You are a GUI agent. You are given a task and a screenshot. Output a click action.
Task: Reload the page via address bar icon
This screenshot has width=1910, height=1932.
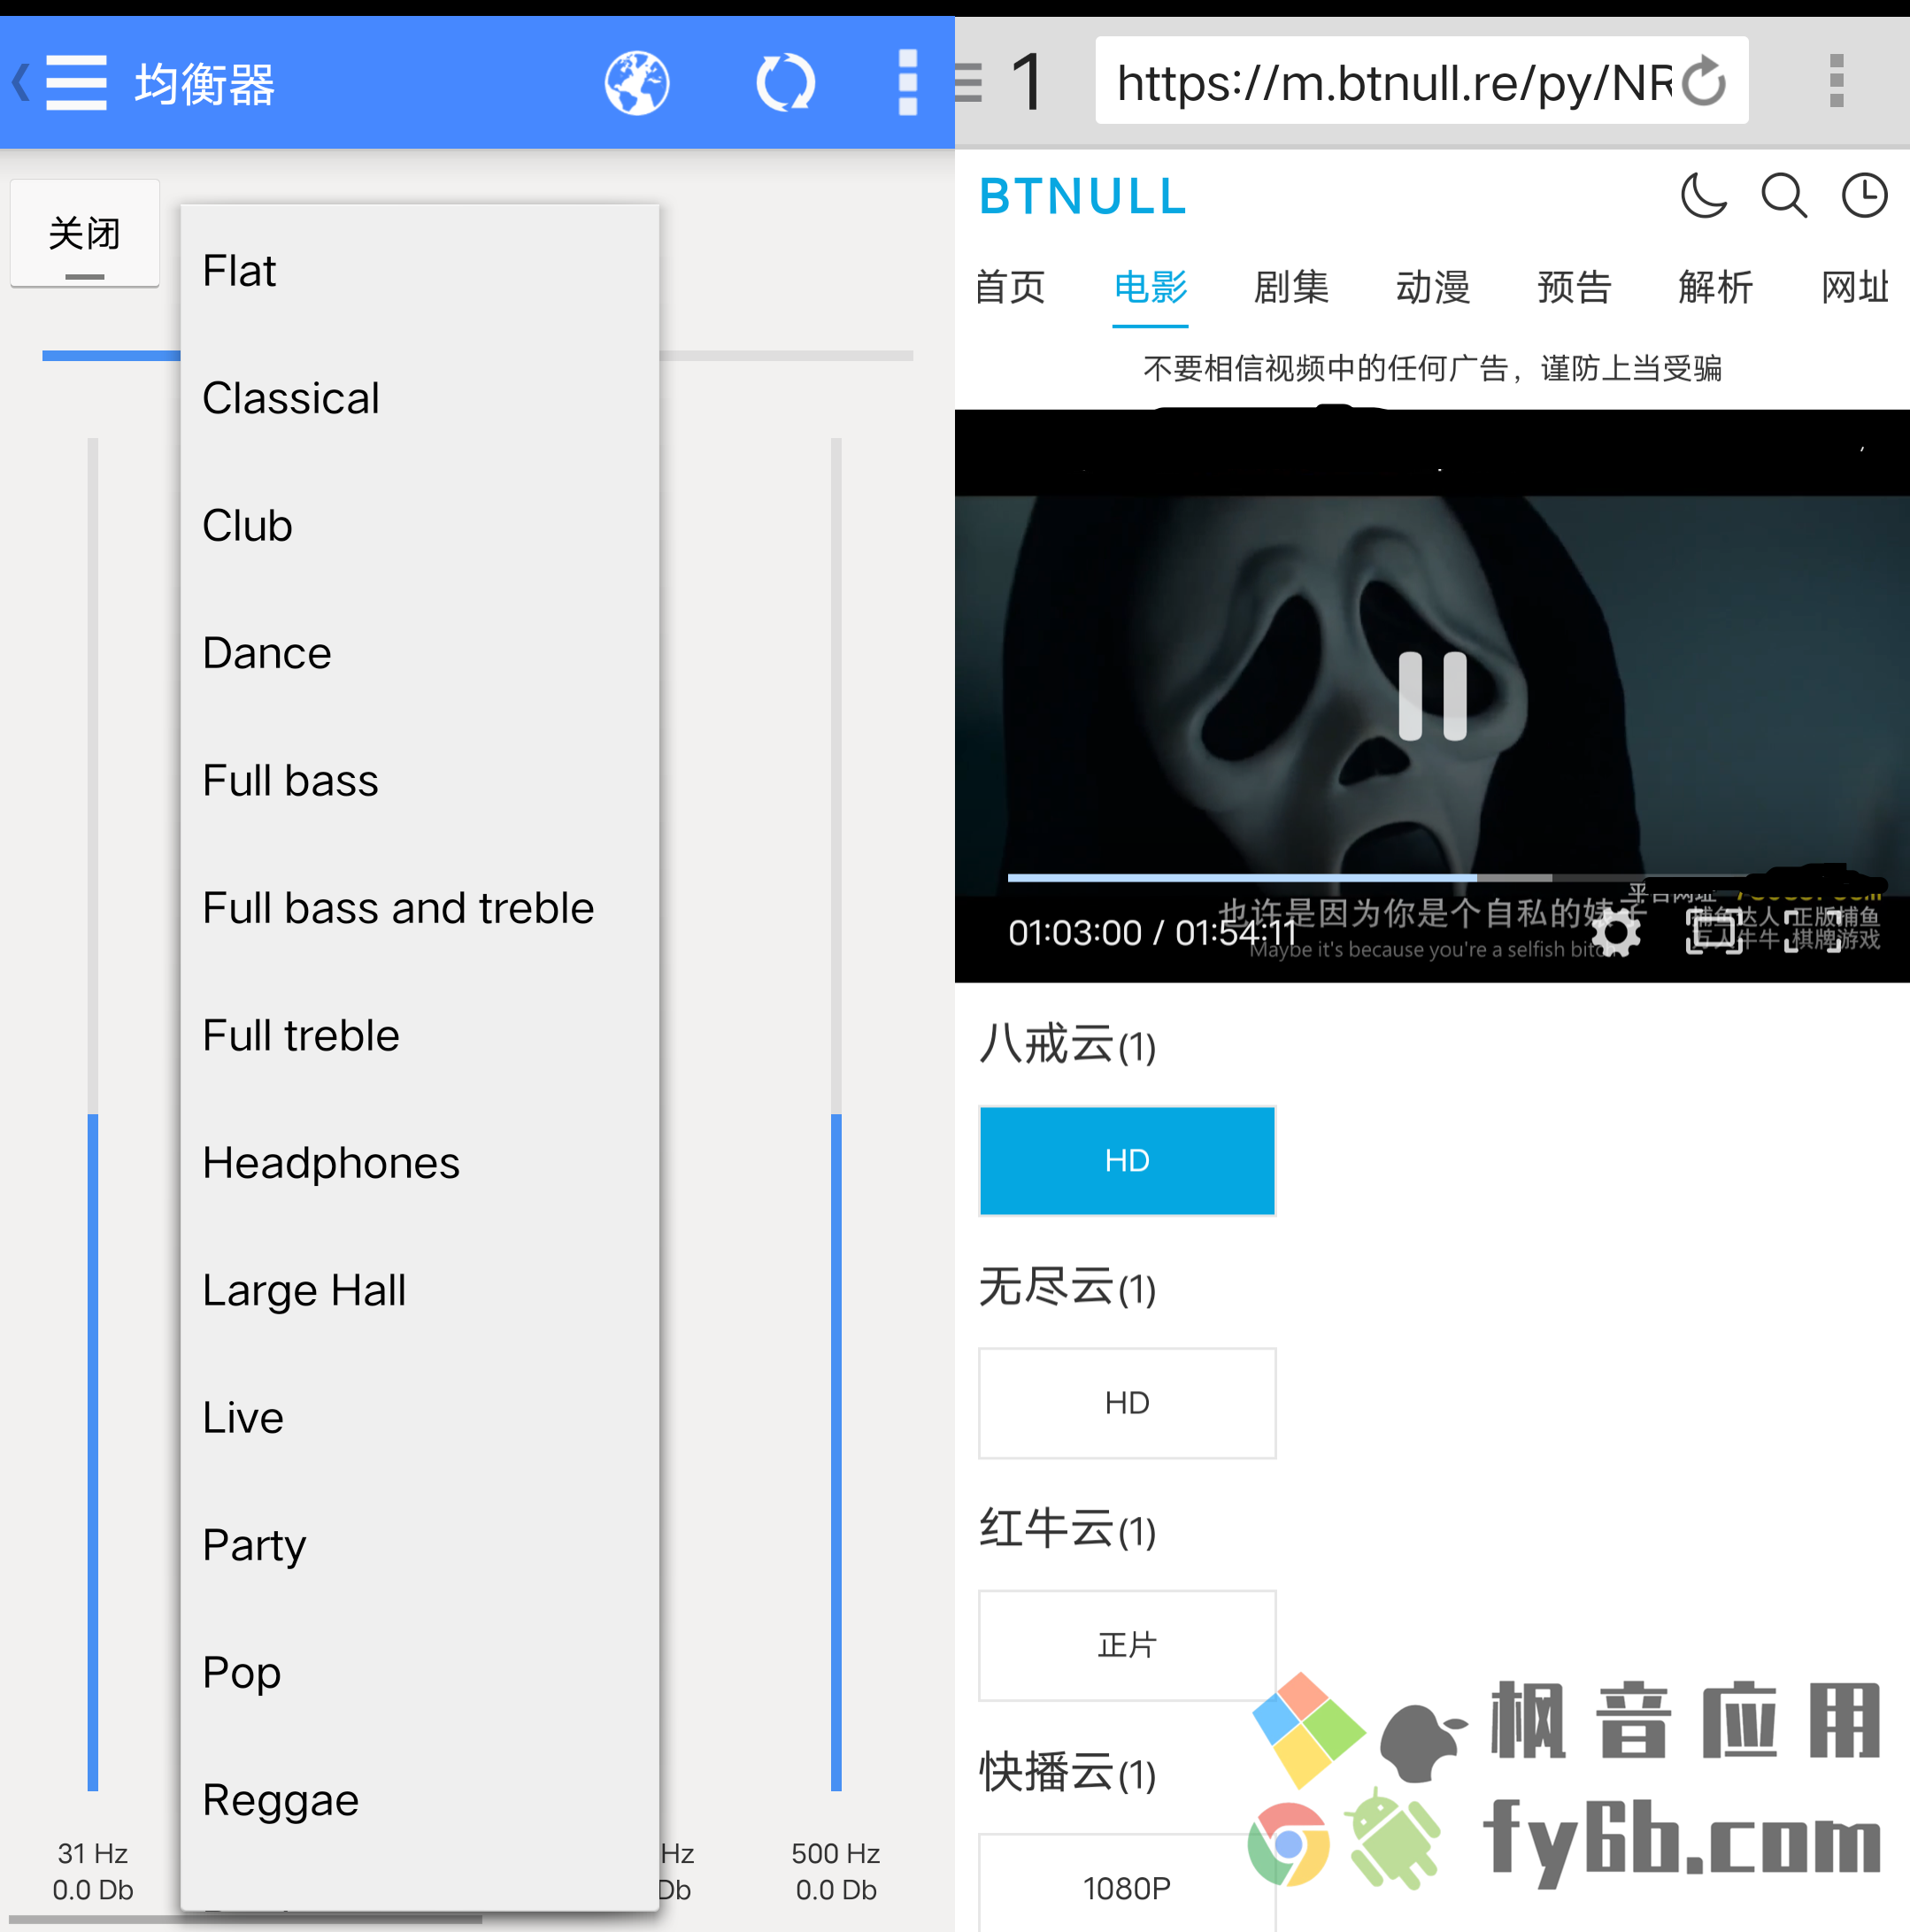tap(1703, 82)
